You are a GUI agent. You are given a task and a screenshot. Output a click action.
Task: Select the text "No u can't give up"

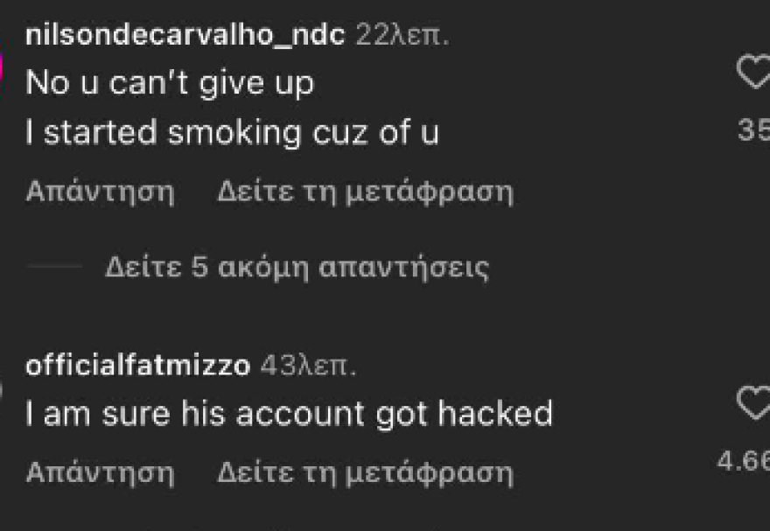pos(170,83)
